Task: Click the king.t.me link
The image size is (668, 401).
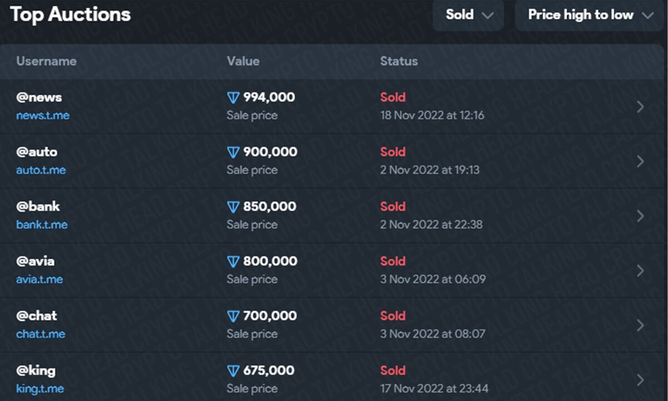Action: pos(40,389)
